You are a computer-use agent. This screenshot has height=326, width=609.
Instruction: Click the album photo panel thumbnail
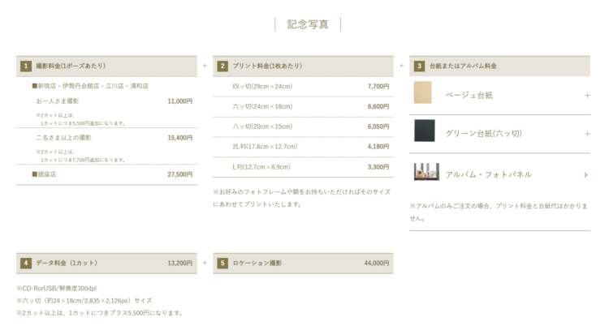click(x=426, y=172)
